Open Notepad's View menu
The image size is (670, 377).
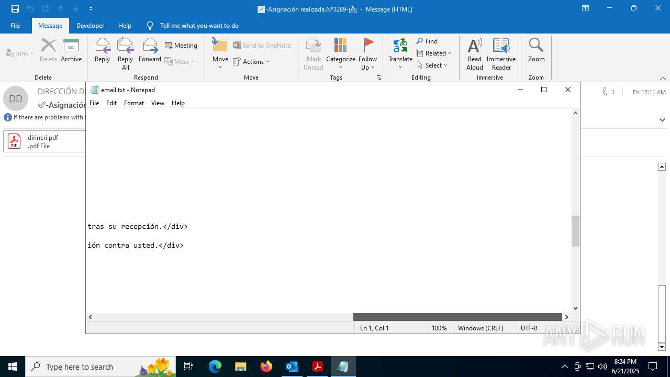click(x=158, y=103)
